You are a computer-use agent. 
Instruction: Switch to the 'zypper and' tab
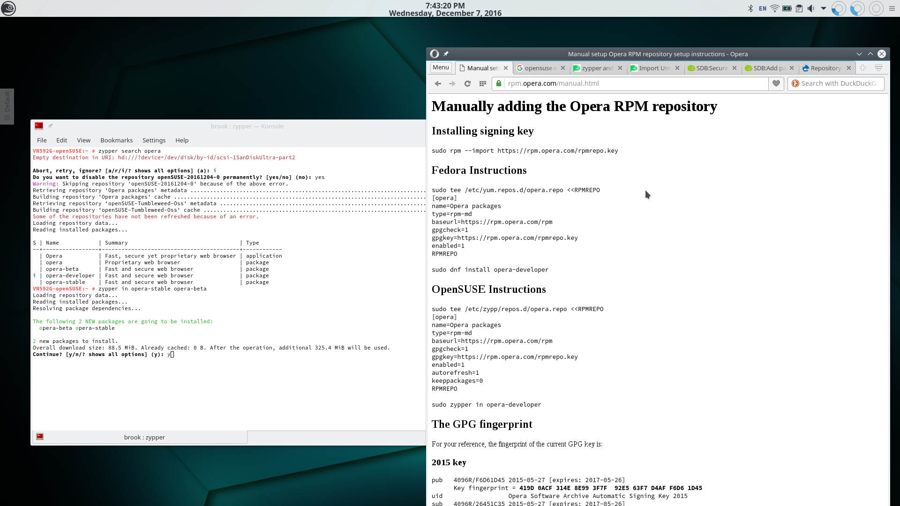click(x=598, y=68)
